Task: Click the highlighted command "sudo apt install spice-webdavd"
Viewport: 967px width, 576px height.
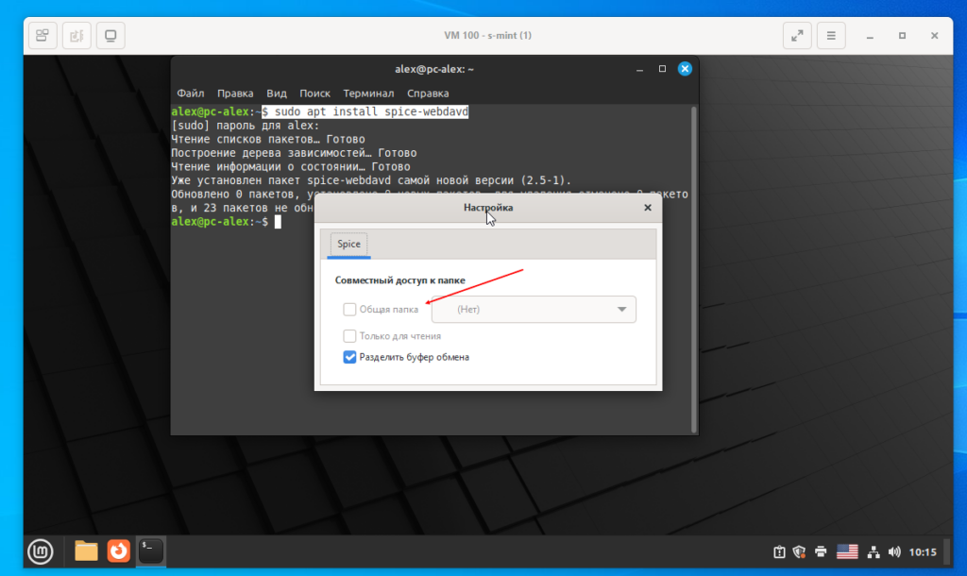Action: point(371,111)
